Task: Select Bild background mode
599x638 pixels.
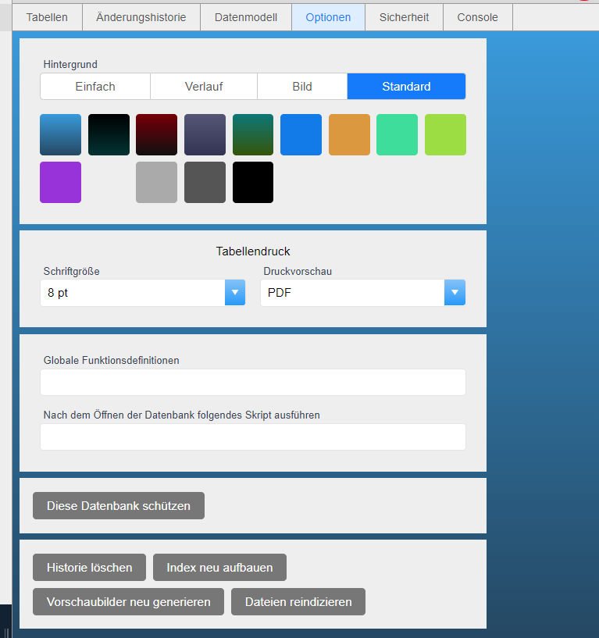Action: 302,87
